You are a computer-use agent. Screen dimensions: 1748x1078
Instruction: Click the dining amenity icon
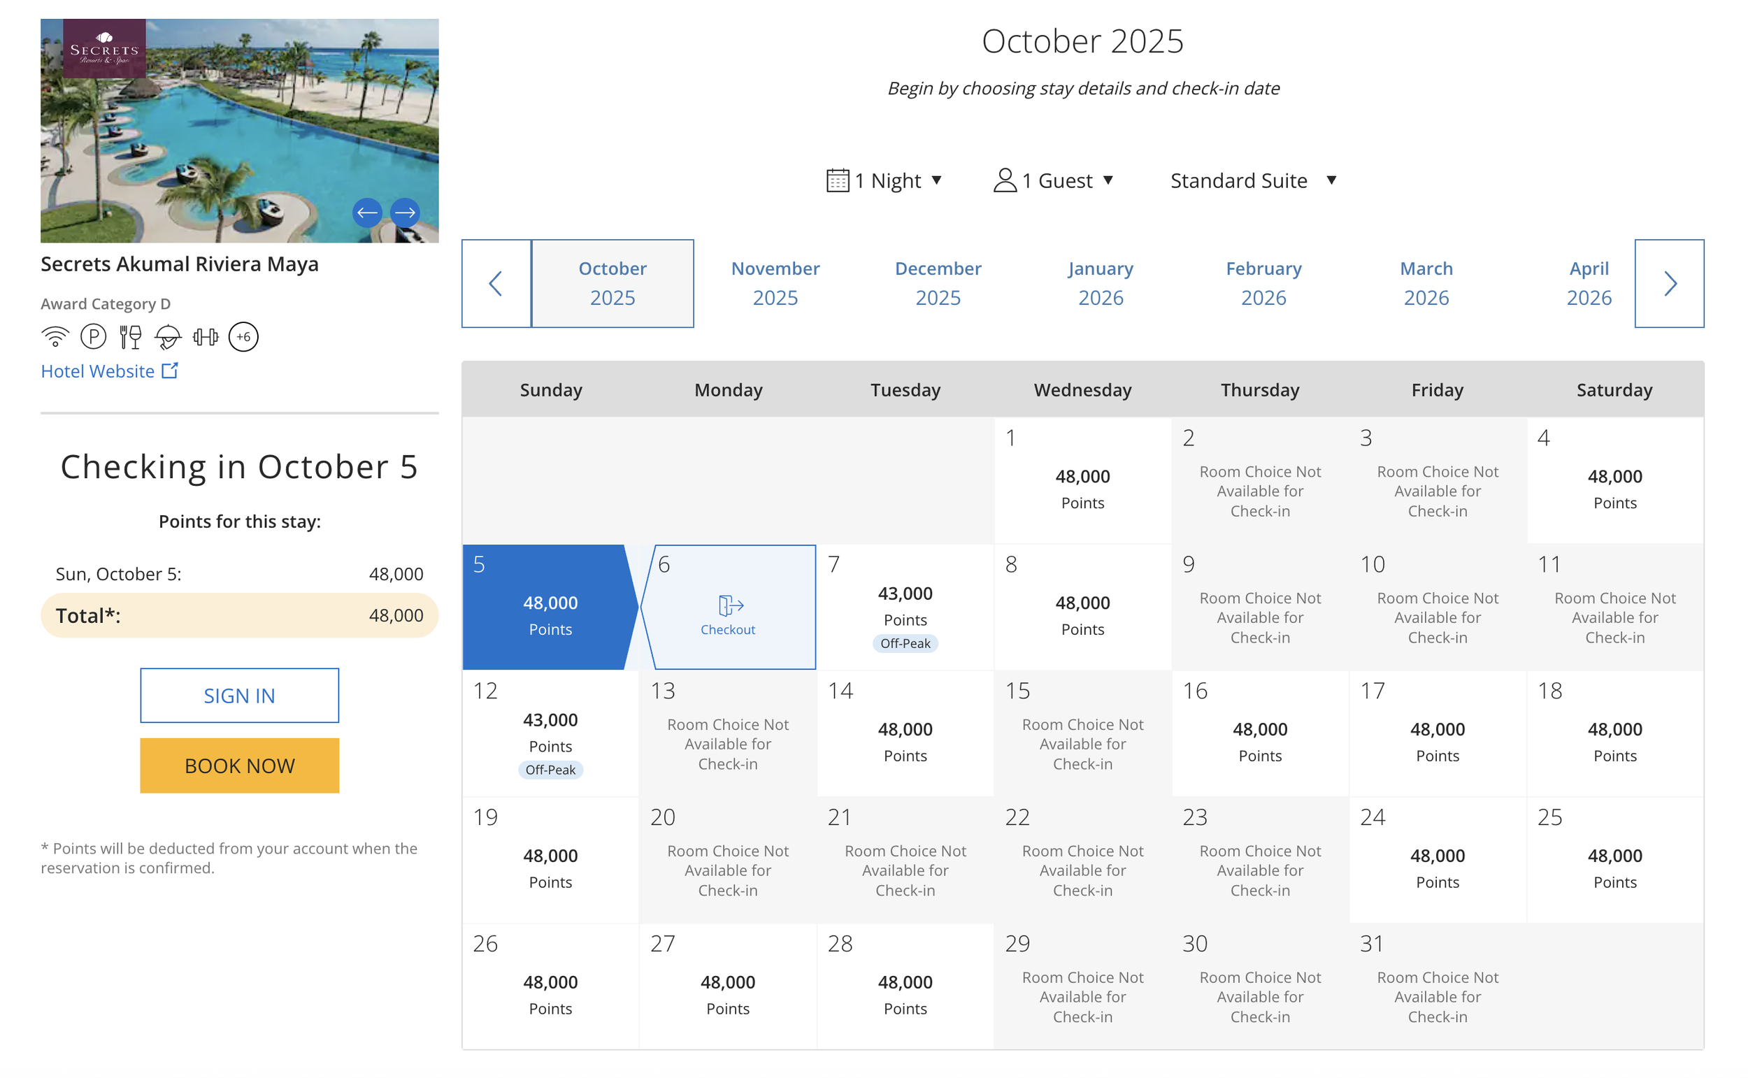[131, 336]
